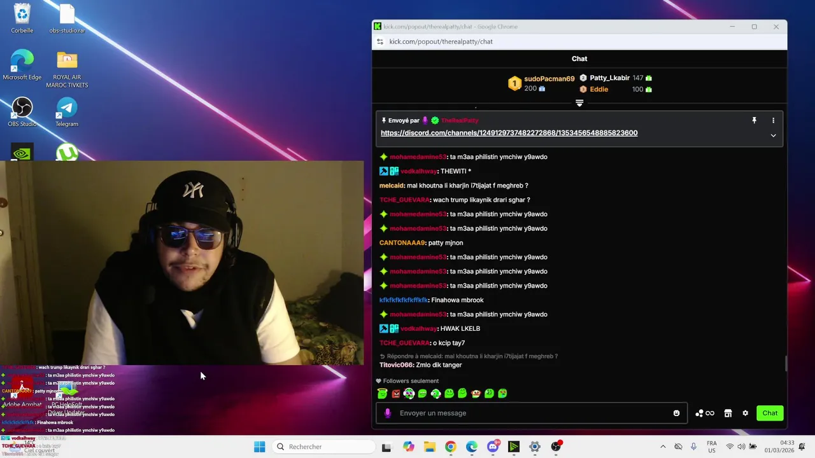Click the stream webcam preview

[181, 263]
